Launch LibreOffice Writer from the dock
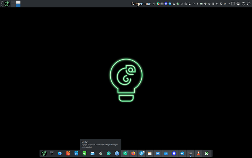Screen dimensions: 252x158 (x=76, y=154)
